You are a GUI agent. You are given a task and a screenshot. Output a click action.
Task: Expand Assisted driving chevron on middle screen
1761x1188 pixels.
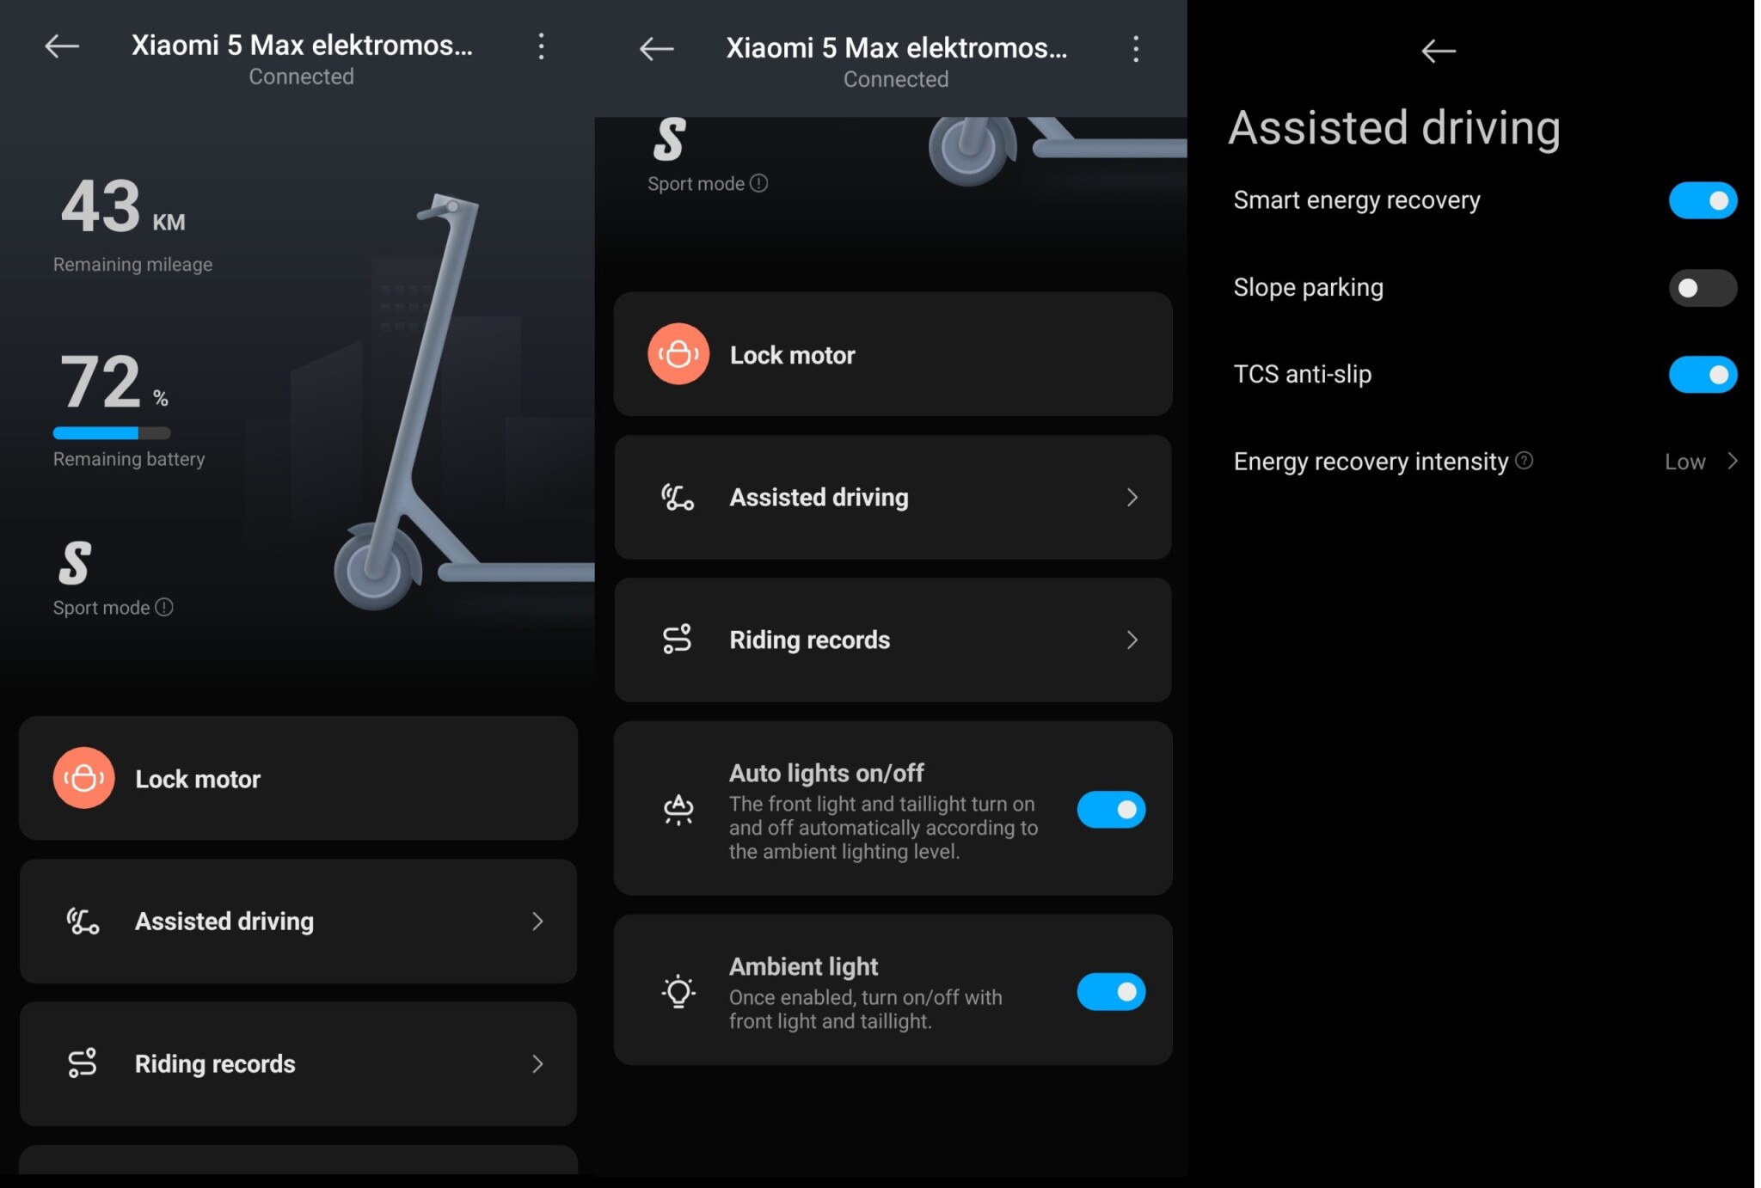pos(1132,498)
